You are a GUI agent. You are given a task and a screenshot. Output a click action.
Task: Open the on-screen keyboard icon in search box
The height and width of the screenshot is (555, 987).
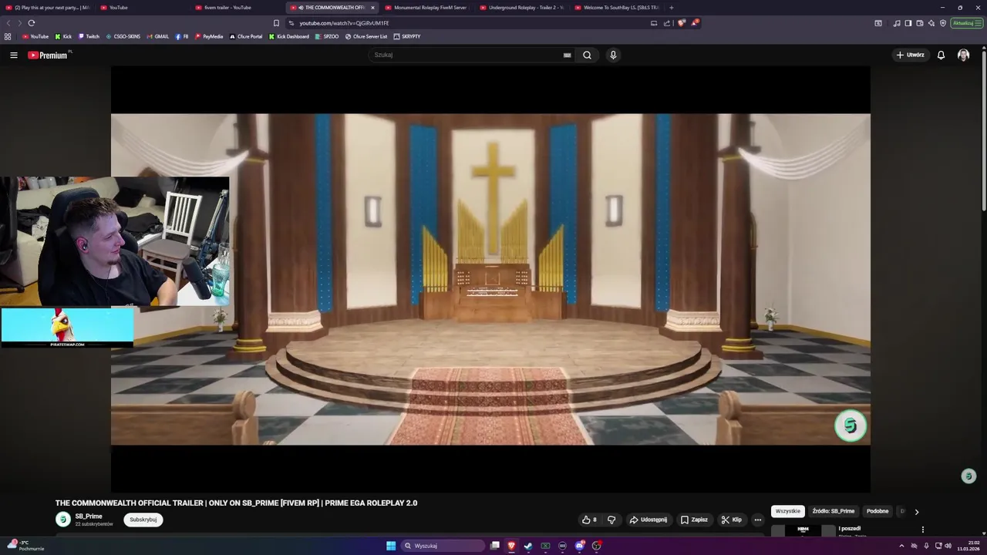567,55
